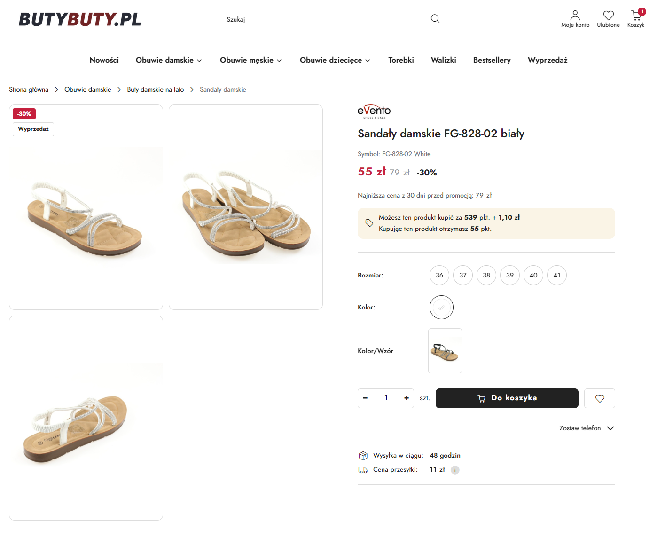Go to Buty damskie na lato breadcrumb
The height and width of the screenshot is (538, 665).
click(155, 90)
